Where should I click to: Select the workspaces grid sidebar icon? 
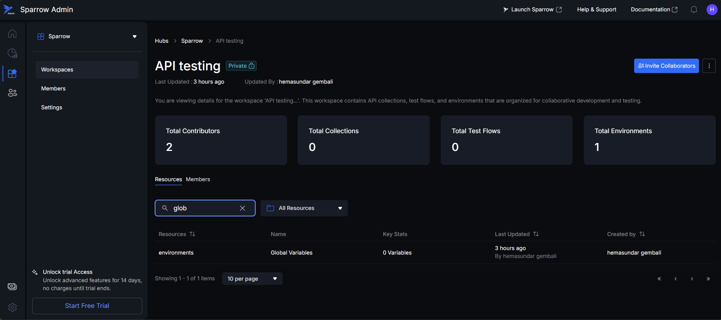coord(12,73)
